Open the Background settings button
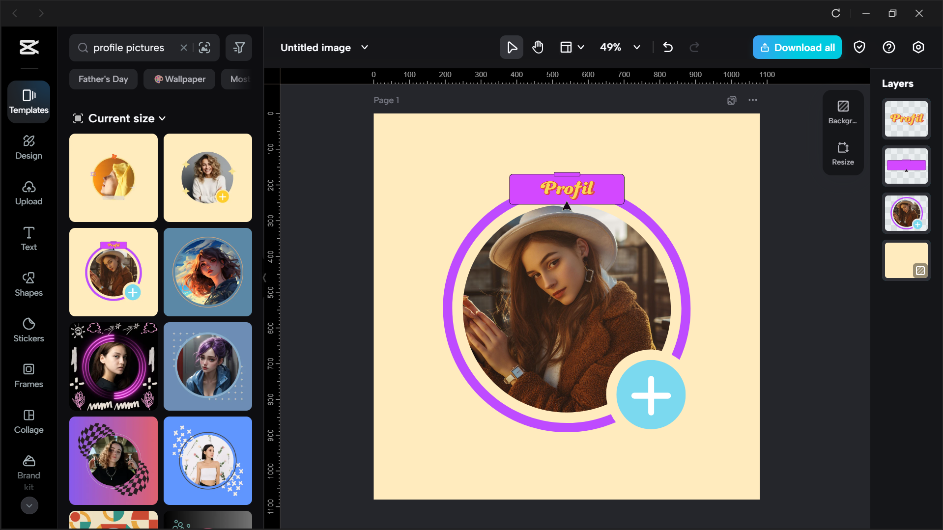The height and width of the screenshot is (530, 943). 843,112
